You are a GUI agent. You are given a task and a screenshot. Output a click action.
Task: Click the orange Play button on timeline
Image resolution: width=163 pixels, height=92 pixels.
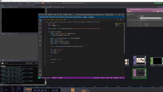(x=73, y=90)
